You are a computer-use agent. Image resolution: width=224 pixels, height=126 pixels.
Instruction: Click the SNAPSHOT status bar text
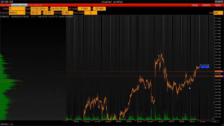point(7,124)
